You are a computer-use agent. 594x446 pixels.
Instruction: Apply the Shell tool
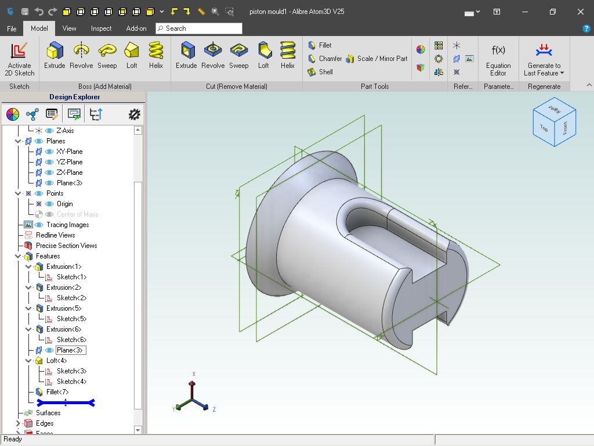(x=320, y=71)
